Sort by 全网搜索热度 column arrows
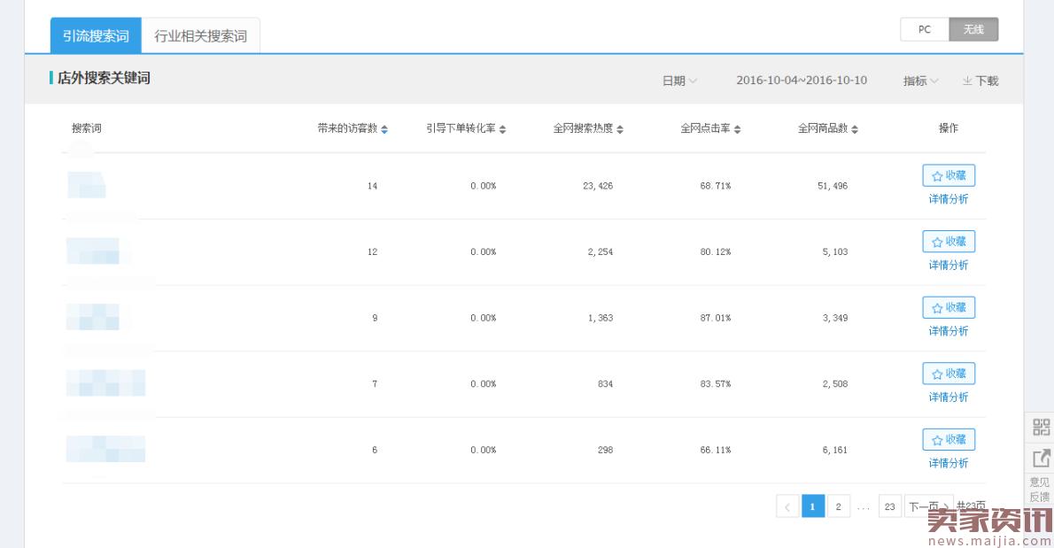 620,129
